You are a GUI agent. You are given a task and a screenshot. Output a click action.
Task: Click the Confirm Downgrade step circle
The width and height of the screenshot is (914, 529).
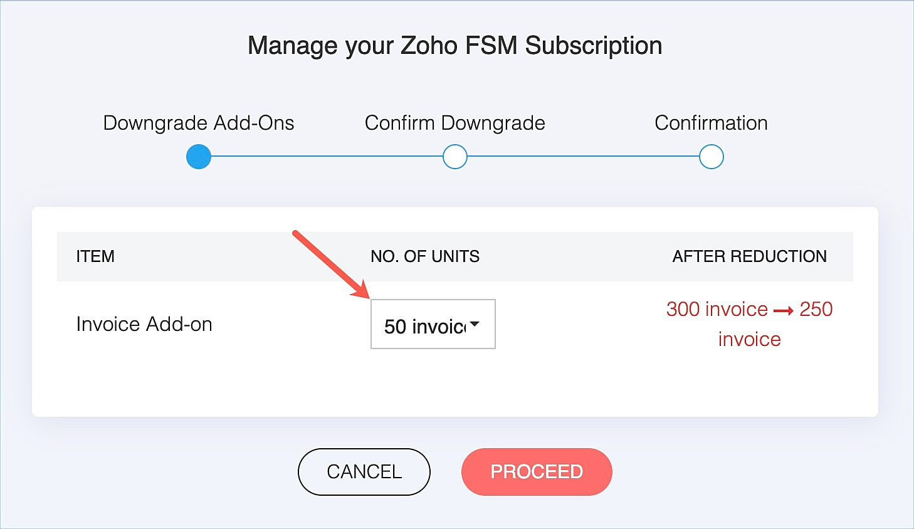click(455, 157)
